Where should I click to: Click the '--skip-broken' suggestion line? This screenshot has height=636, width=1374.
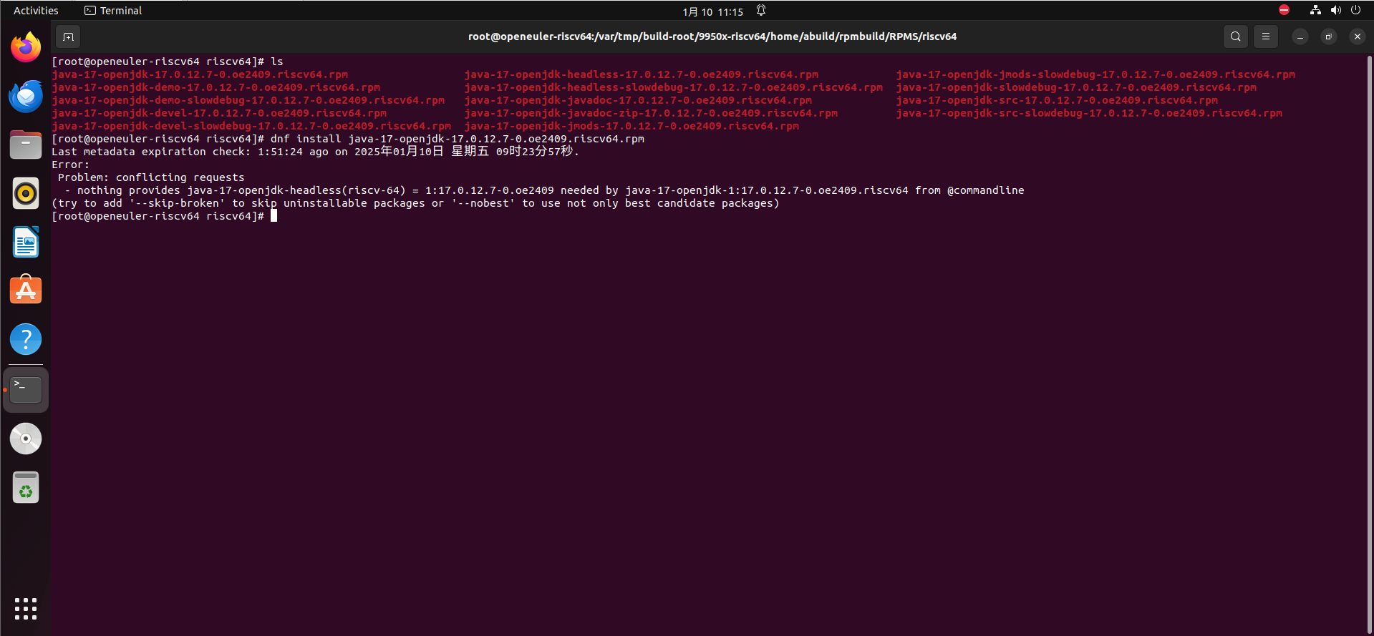(415, 203)
